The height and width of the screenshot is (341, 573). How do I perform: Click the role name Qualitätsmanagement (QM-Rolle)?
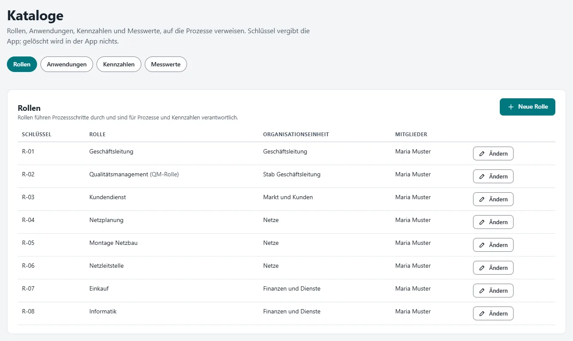click(x=134, y=174)
